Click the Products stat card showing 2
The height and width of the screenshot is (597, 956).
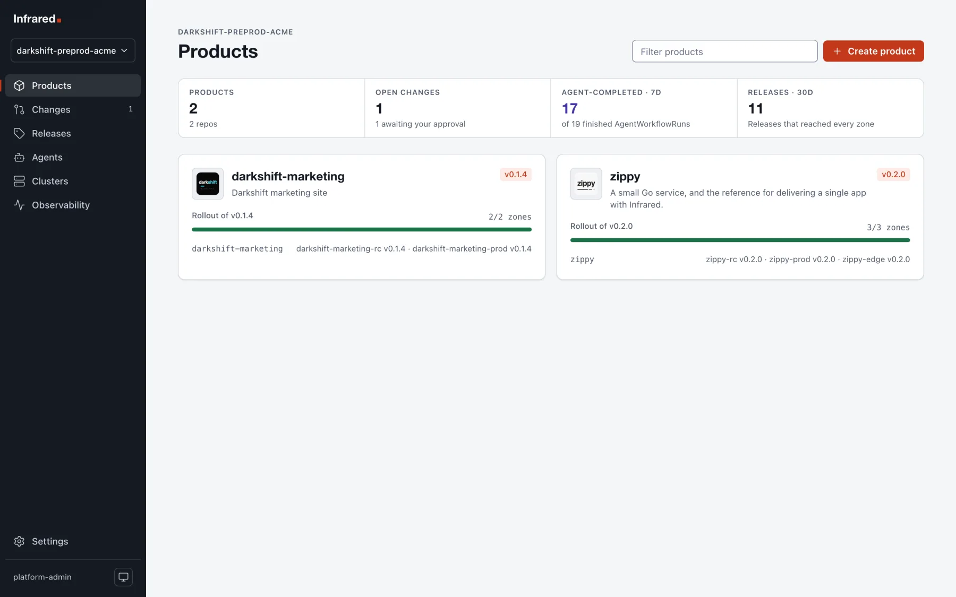[x=271, y=108]
